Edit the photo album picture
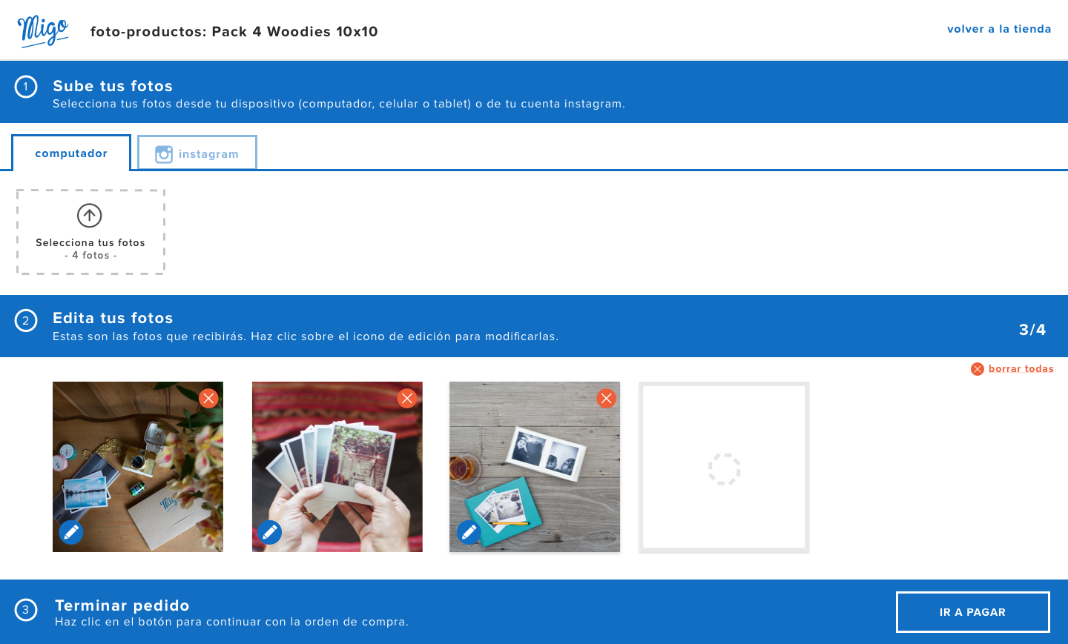The width and height of the screenshot is (1068, 644). (x=469, y=532)
